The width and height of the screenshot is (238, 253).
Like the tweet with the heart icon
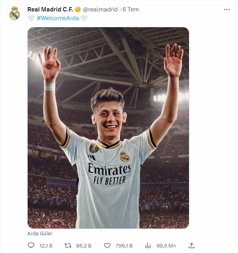107,246
